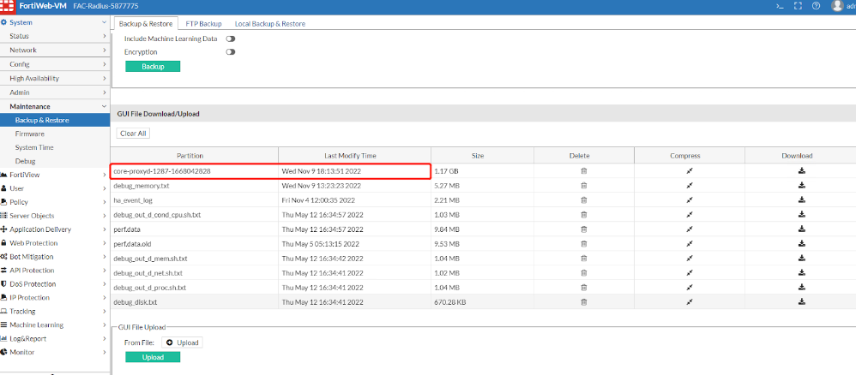Delete the core-proxyd-1287-1668042828 file
This screenshot has width=856, height=375.
(x=584, y=171)
